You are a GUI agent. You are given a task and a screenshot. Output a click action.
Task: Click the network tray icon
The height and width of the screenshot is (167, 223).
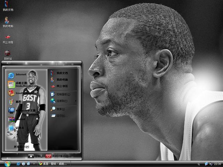pyautogui.click(x=206, y=164)
